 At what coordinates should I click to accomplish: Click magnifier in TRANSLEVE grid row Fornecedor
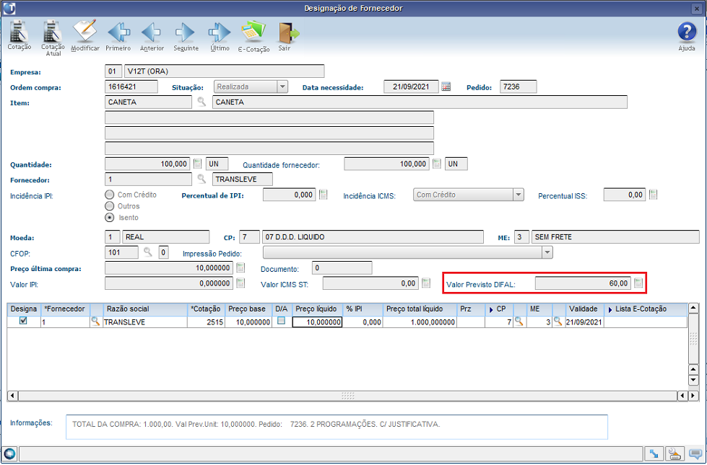point(95,322)
